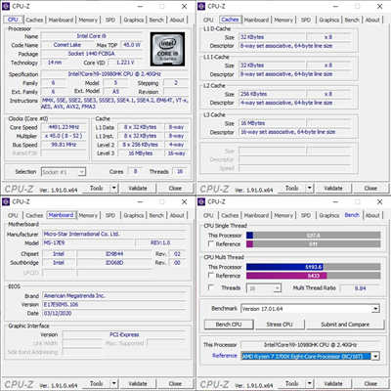
Task: Click Tools button in the CPU window
Action: pyautogui.click(x=97, y=188)
